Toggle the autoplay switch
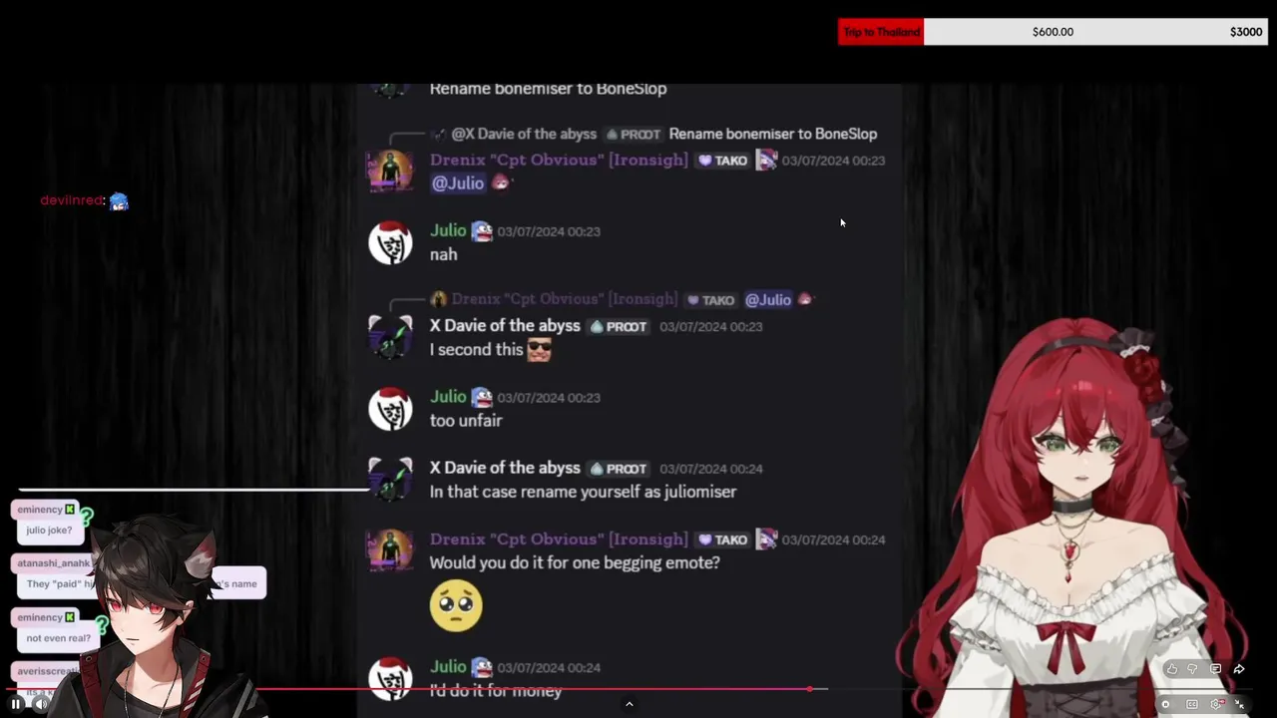 (1165, 704)
